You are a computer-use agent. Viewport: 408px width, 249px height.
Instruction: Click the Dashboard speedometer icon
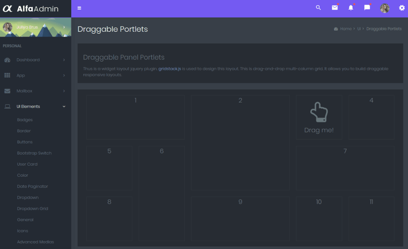(x=7, y=60)
